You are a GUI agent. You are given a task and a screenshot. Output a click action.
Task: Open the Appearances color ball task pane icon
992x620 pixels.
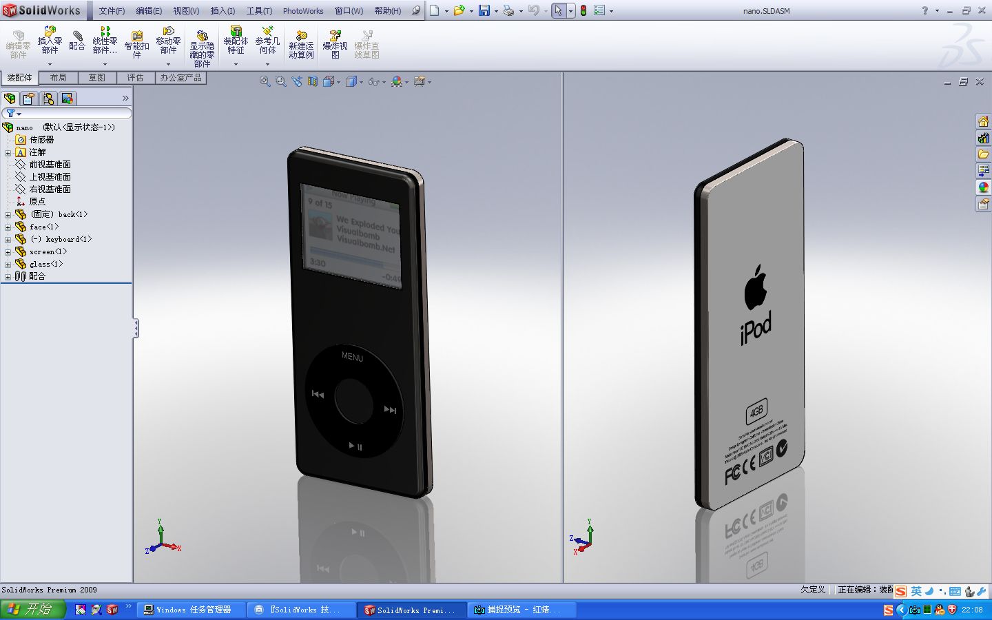pyautogui.click(x=983, y=187)
